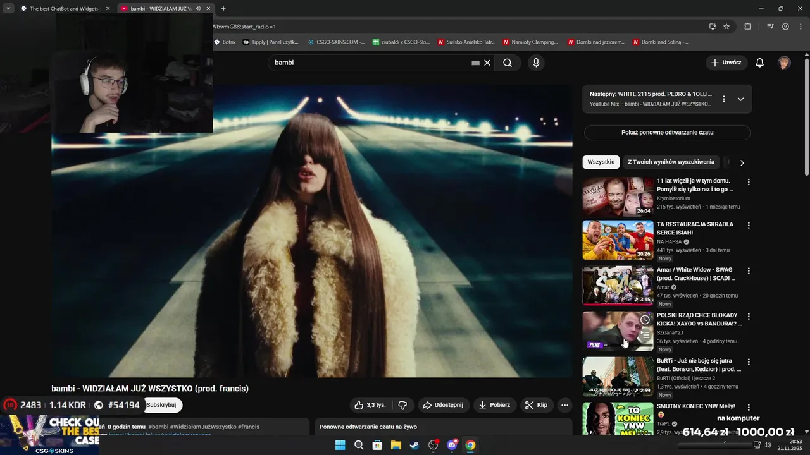The height and width of the screenshot is (455, 810).
Task: Open Namioty Glamping bookmark
Action: point(530,42)
